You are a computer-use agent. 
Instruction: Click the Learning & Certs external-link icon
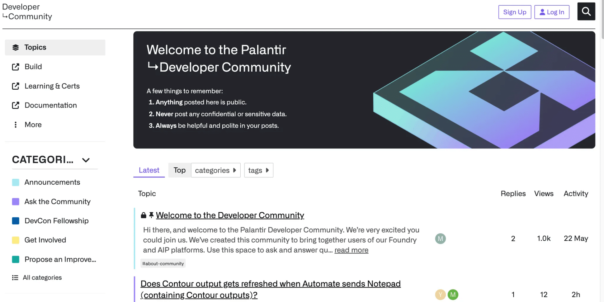15,86
